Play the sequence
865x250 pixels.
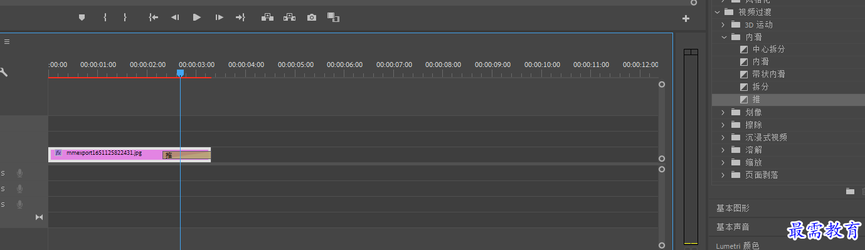(197, 18)
